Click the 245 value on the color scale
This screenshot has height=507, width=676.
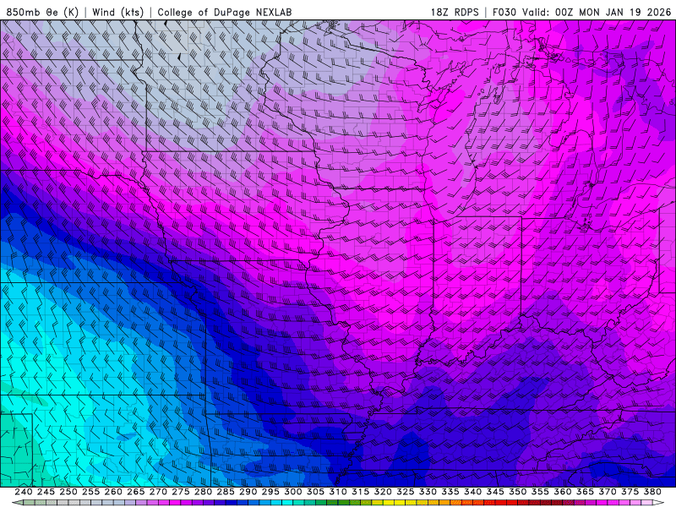(x=46, y=492)
